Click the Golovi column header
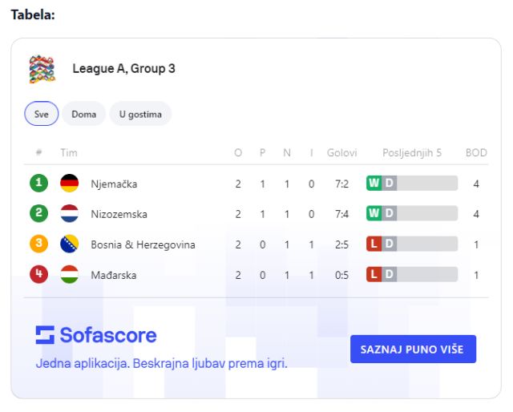 click(x=341, y=152)
